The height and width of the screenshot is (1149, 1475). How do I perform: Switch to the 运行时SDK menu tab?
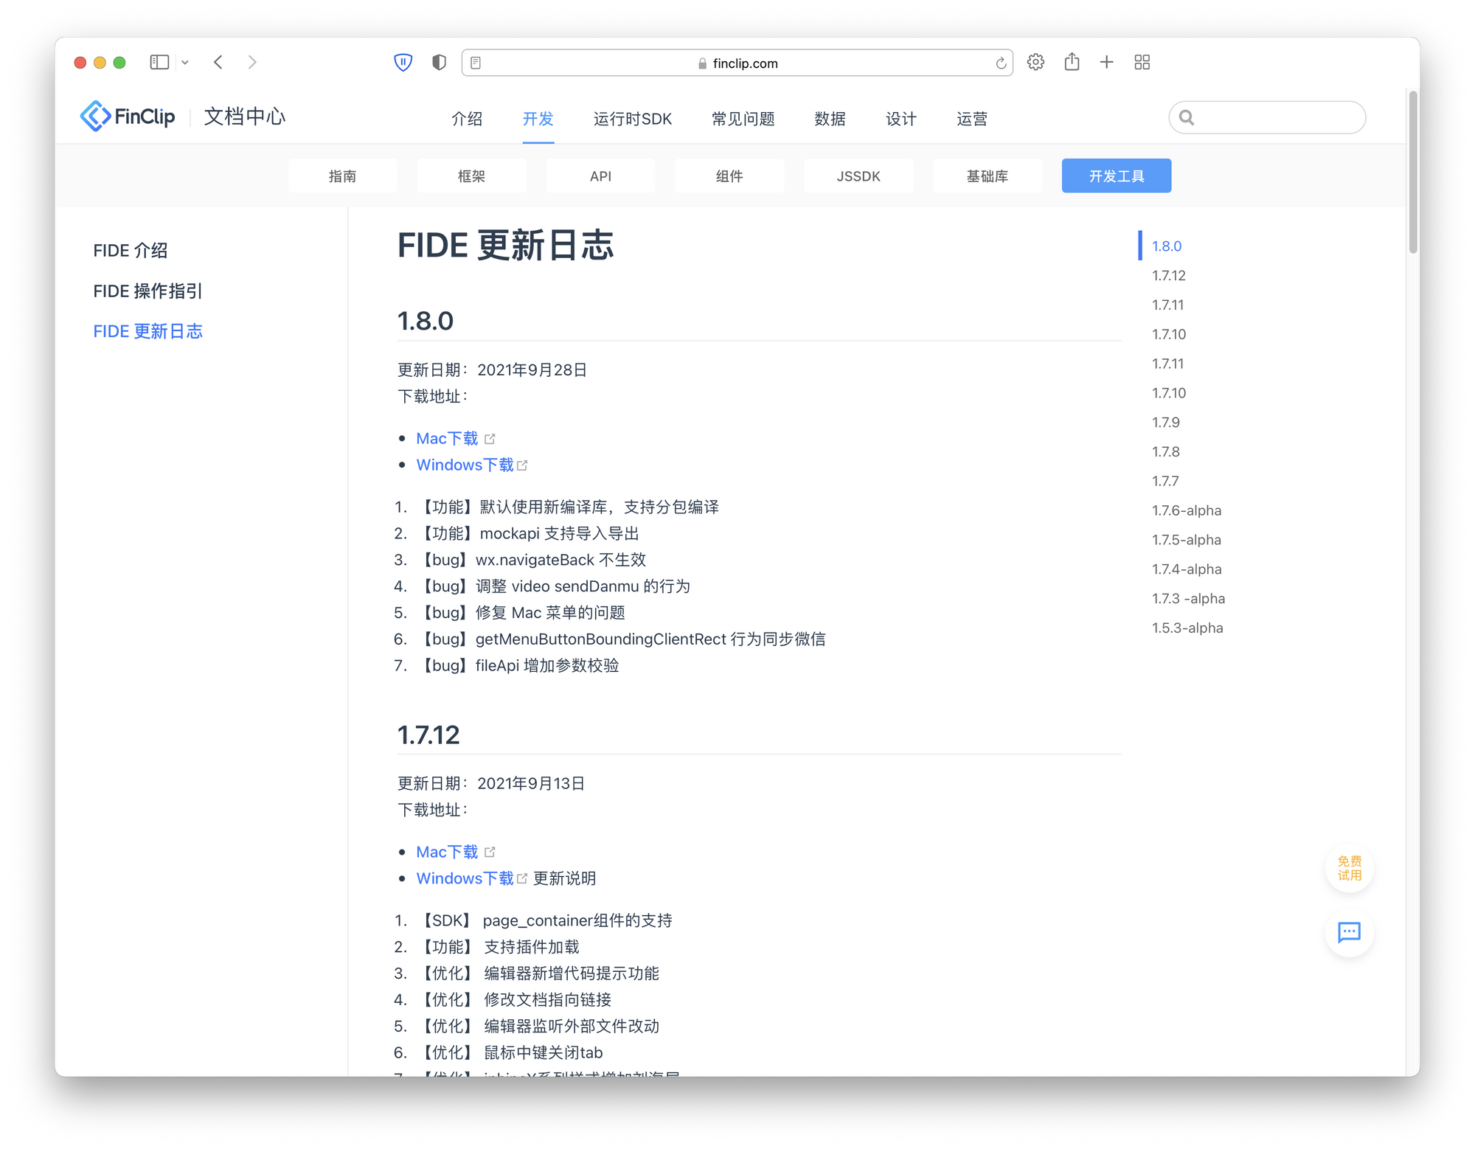(x=632, y=119)
